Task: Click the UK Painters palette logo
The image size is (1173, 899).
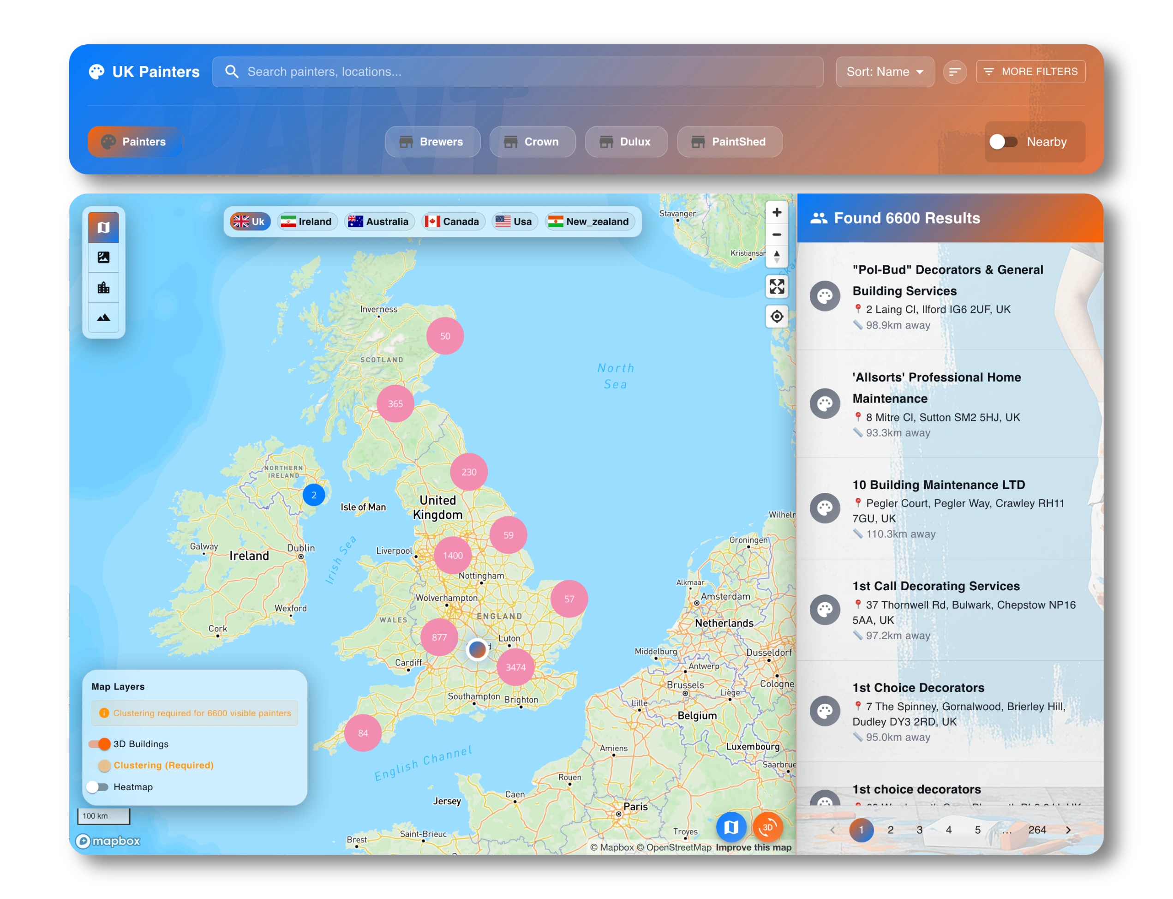Action: coord(96,72)
